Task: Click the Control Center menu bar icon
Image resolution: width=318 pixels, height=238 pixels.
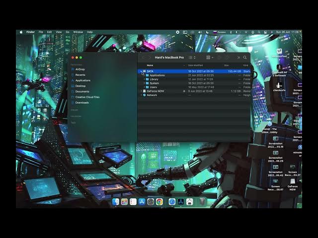Action: point(265,32)
